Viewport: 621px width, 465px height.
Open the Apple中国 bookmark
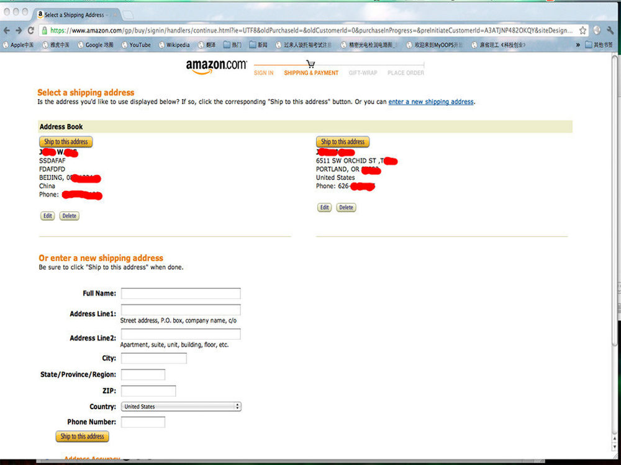(x=18, y=45)
